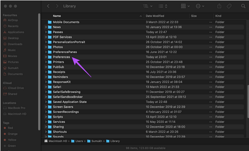Open the grouping grid icon menu
The height and width of the screenshot is (151, 249).
point(185,6)
